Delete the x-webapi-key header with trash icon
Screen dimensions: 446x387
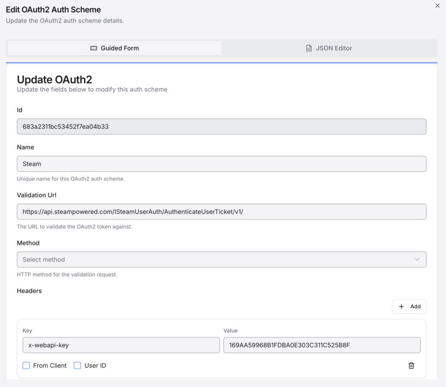pos(411,366)
